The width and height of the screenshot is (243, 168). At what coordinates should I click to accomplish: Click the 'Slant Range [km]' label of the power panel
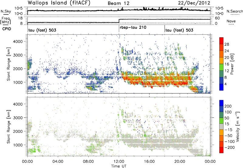coord(9,64)
